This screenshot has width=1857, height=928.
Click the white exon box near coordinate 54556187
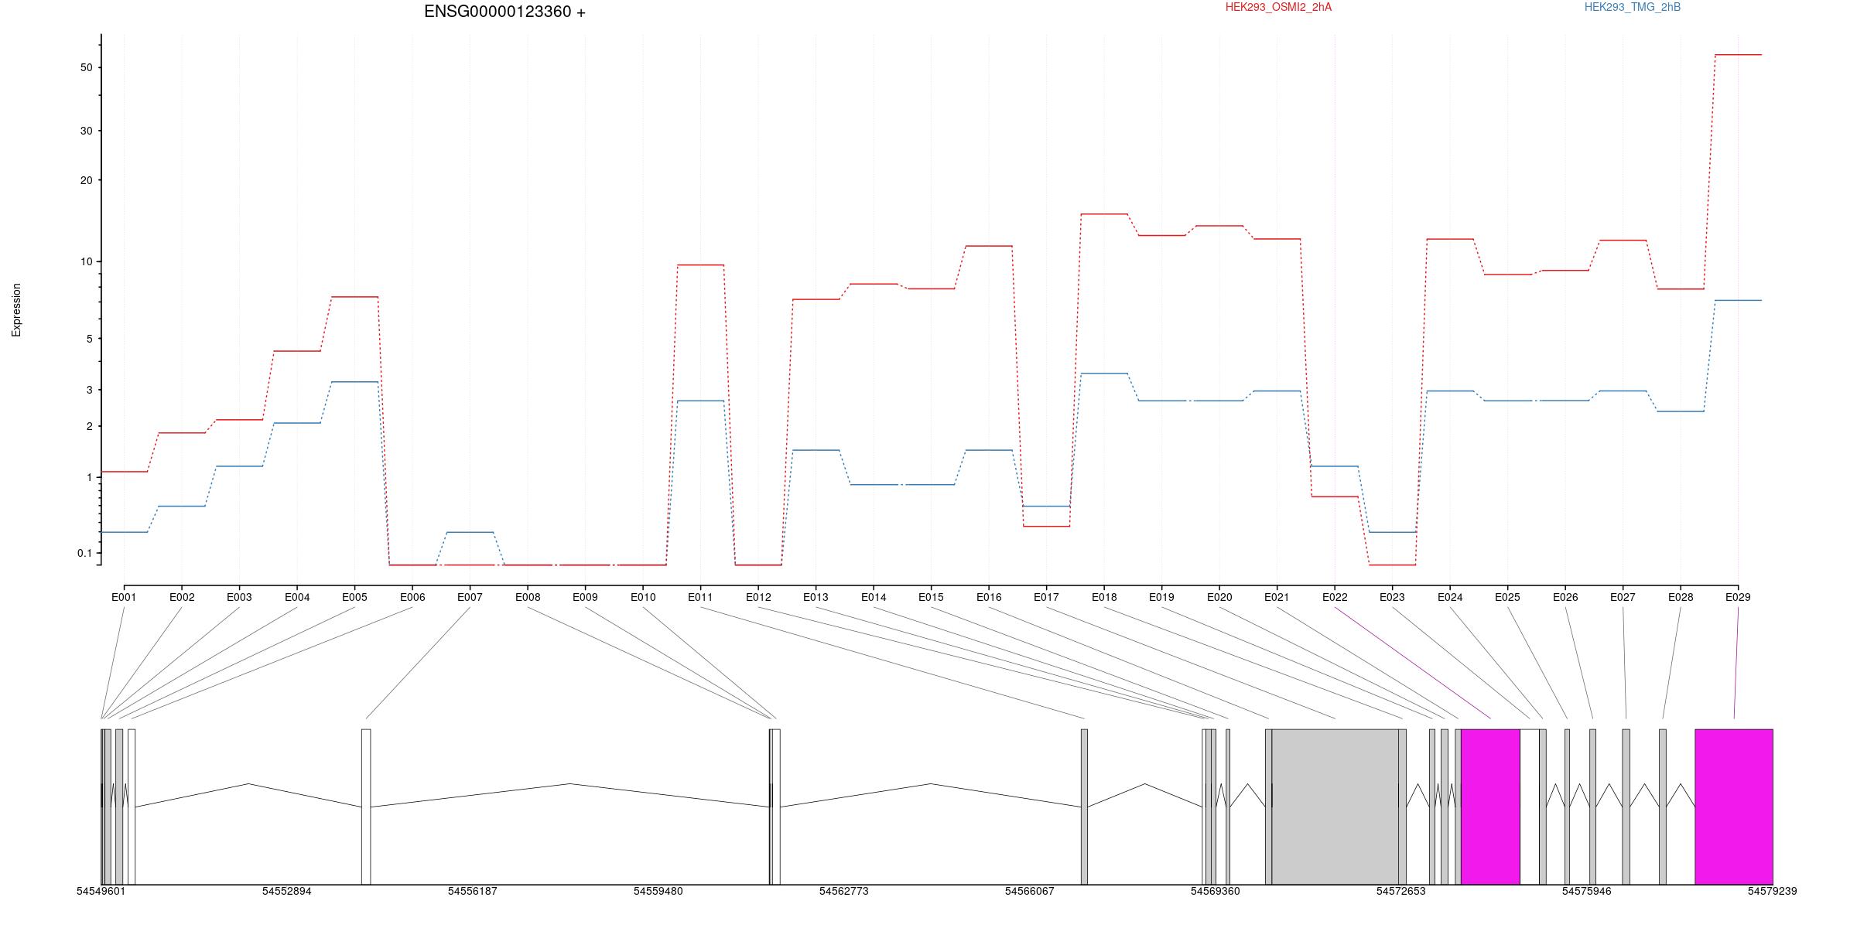[366, 807]
